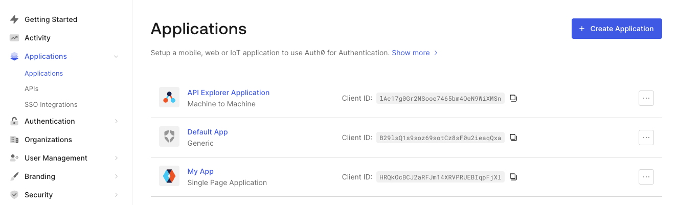This screenshot has width=678, height=205.
Task: Click the Getting Started lightning bolt icon
Action: click(14, 19)
